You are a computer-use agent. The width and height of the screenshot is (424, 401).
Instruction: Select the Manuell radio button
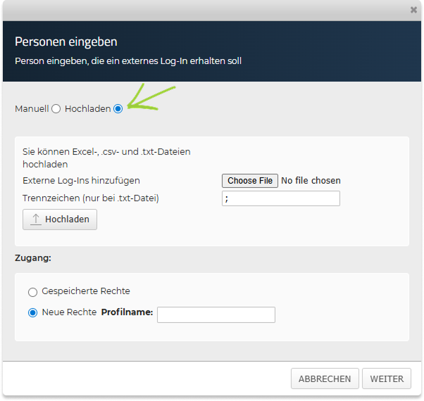pyautogui.click(x=56, y=109)
